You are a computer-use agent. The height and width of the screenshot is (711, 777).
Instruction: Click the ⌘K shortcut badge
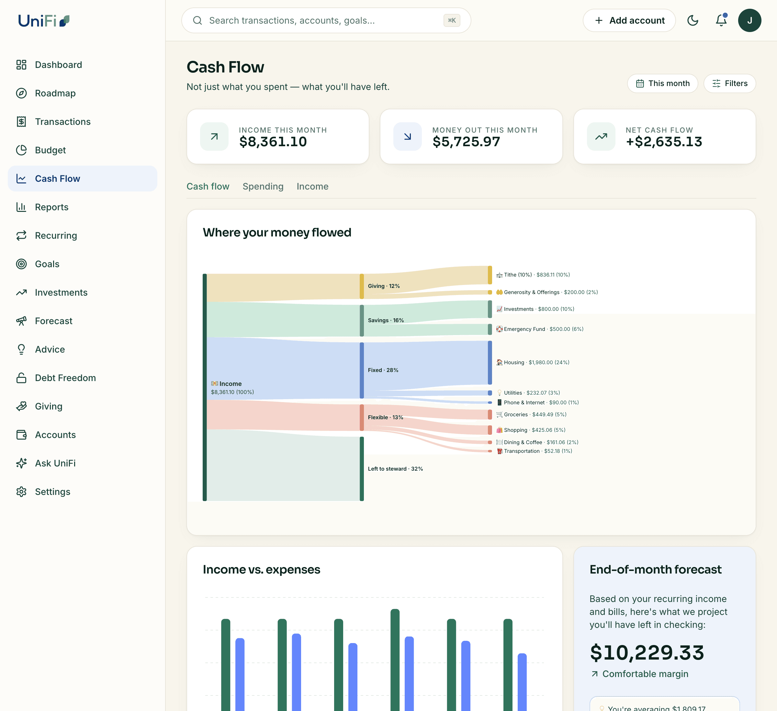click(x=452, y=20)
